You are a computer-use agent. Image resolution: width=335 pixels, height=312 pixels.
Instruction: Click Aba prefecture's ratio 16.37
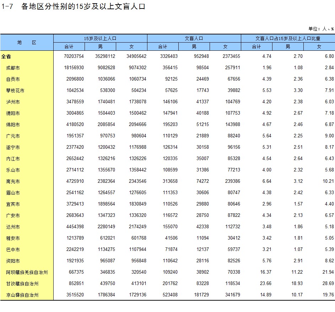pyautogui.click(x=266, y=272)
